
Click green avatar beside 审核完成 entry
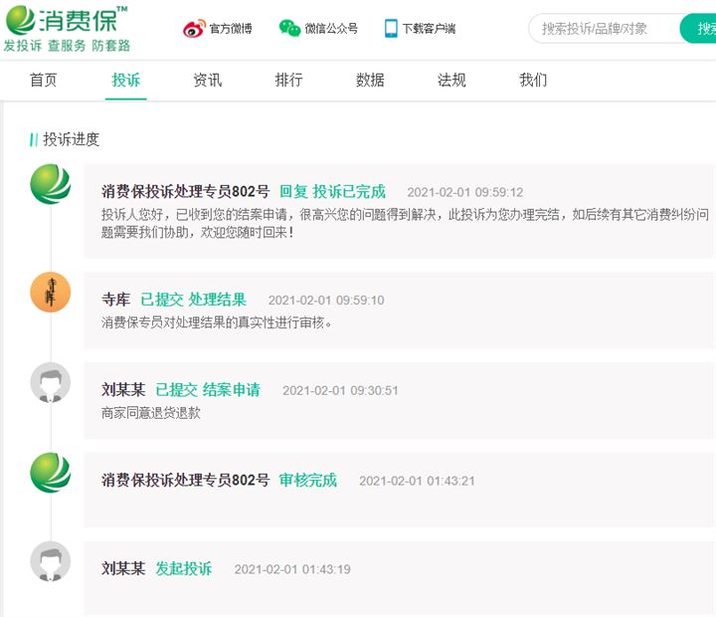(51, 473)
